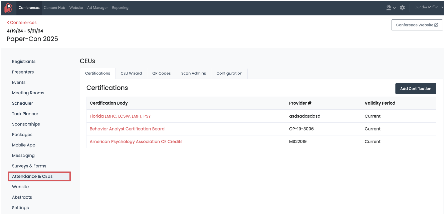The image size is (444, 216).
Task: Switch to the QR Codes tab
Action: 162,73
